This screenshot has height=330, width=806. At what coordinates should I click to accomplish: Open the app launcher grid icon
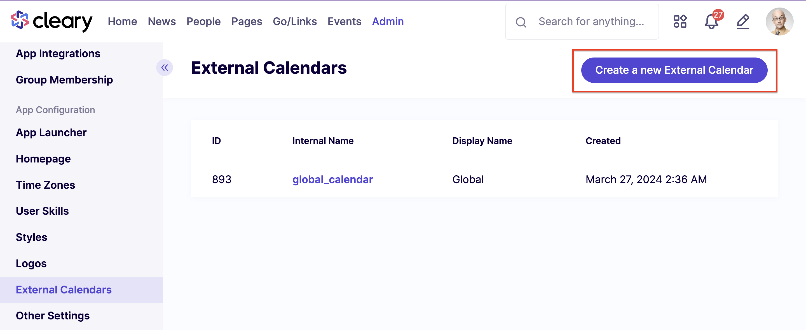(680, 21)
